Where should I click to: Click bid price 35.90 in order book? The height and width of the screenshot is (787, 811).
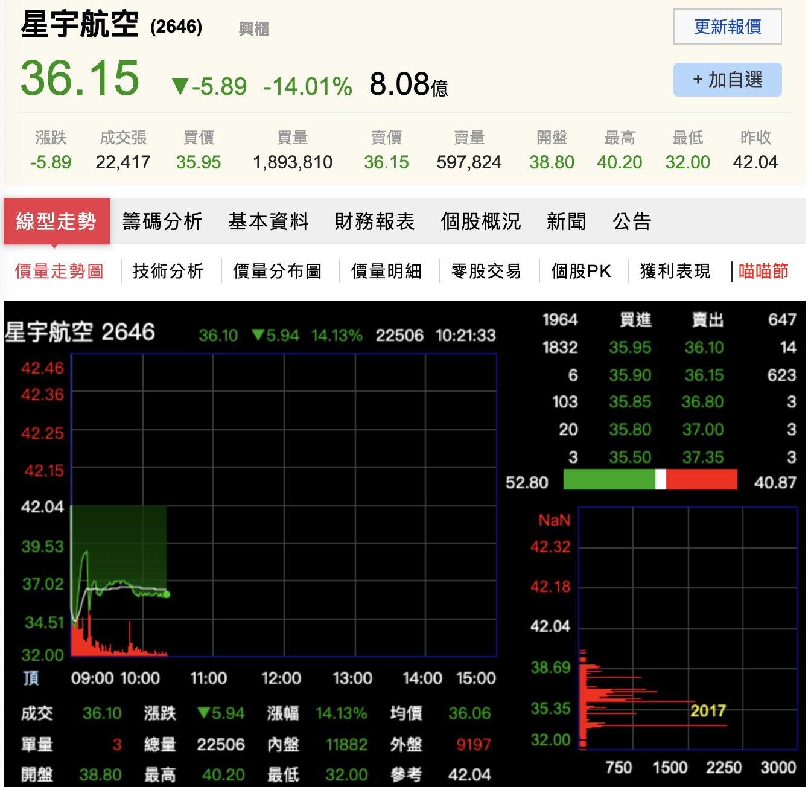click(630, 375)
